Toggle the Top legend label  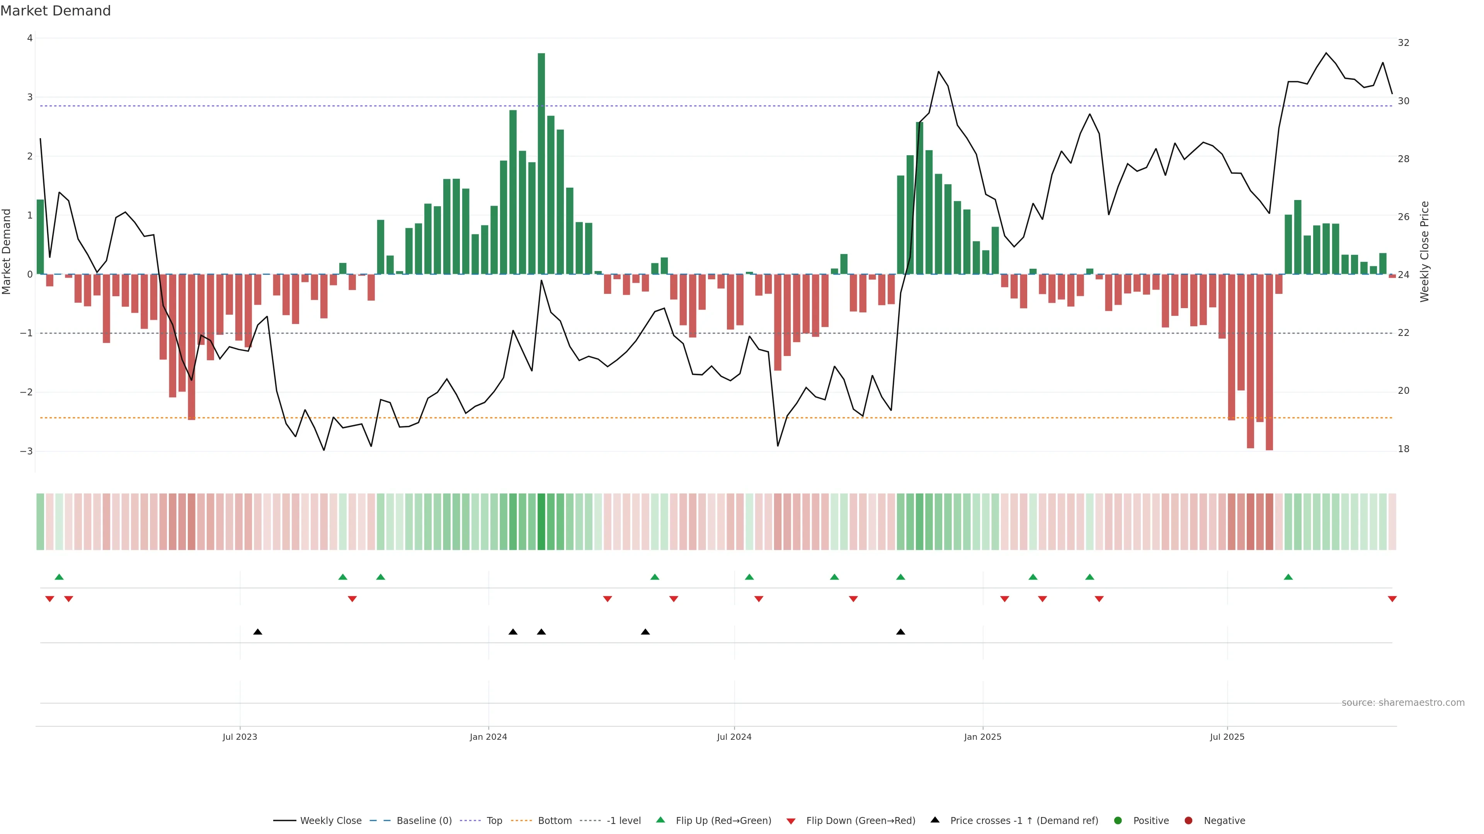pyautogui.click(x=494, y=821)
